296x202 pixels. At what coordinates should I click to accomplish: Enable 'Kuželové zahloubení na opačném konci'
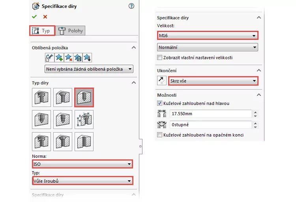[159, 135]
